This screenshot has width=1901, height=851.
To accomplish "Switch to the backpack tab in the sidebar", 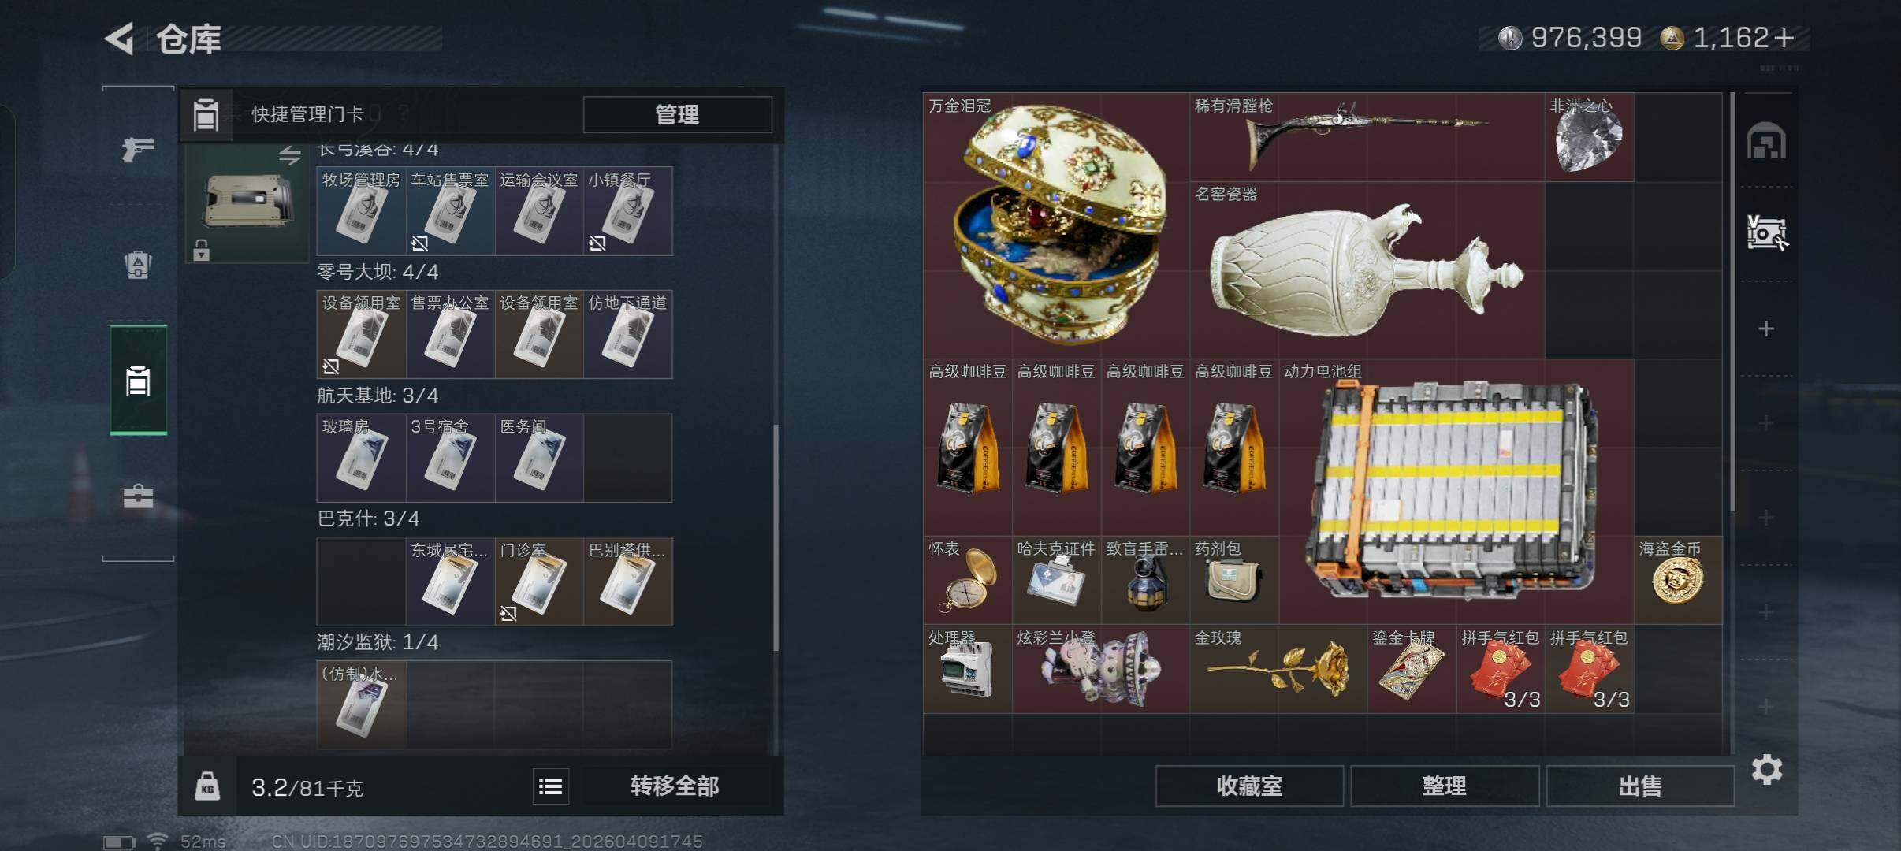I will [x=138, y=265].
